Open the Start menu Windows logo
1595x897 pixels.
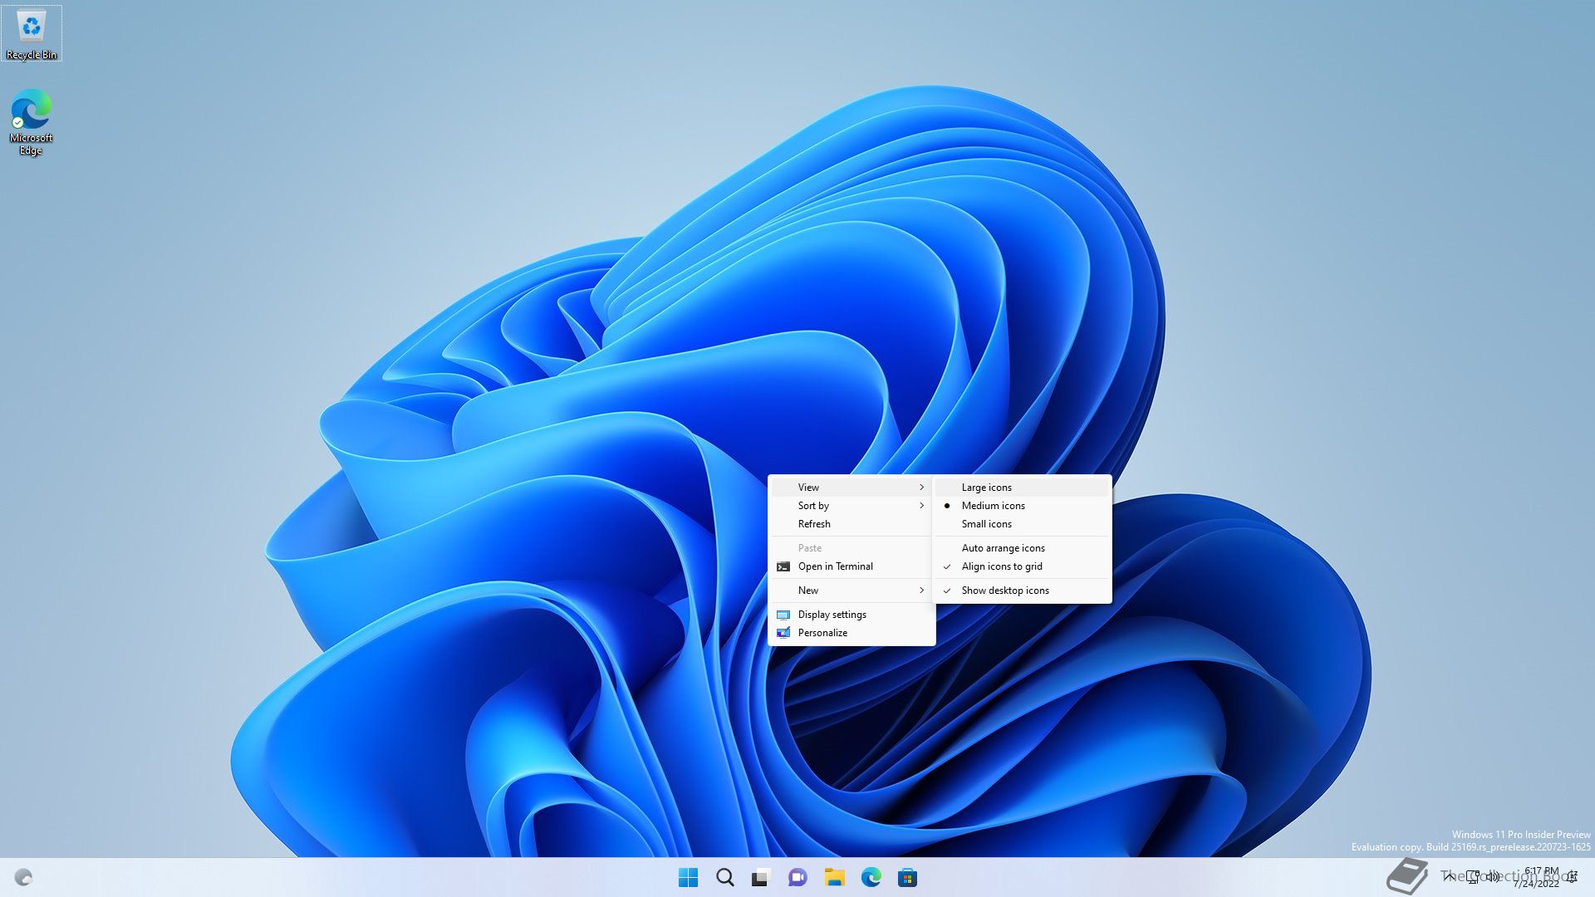click(688, 877)
